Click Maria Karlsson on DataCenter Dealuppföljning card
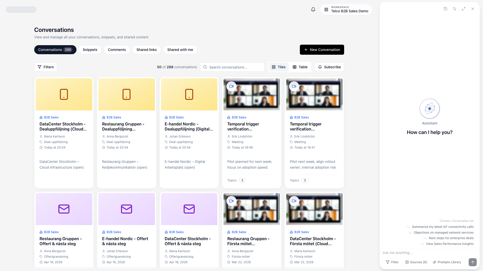 tap(54, 137)
